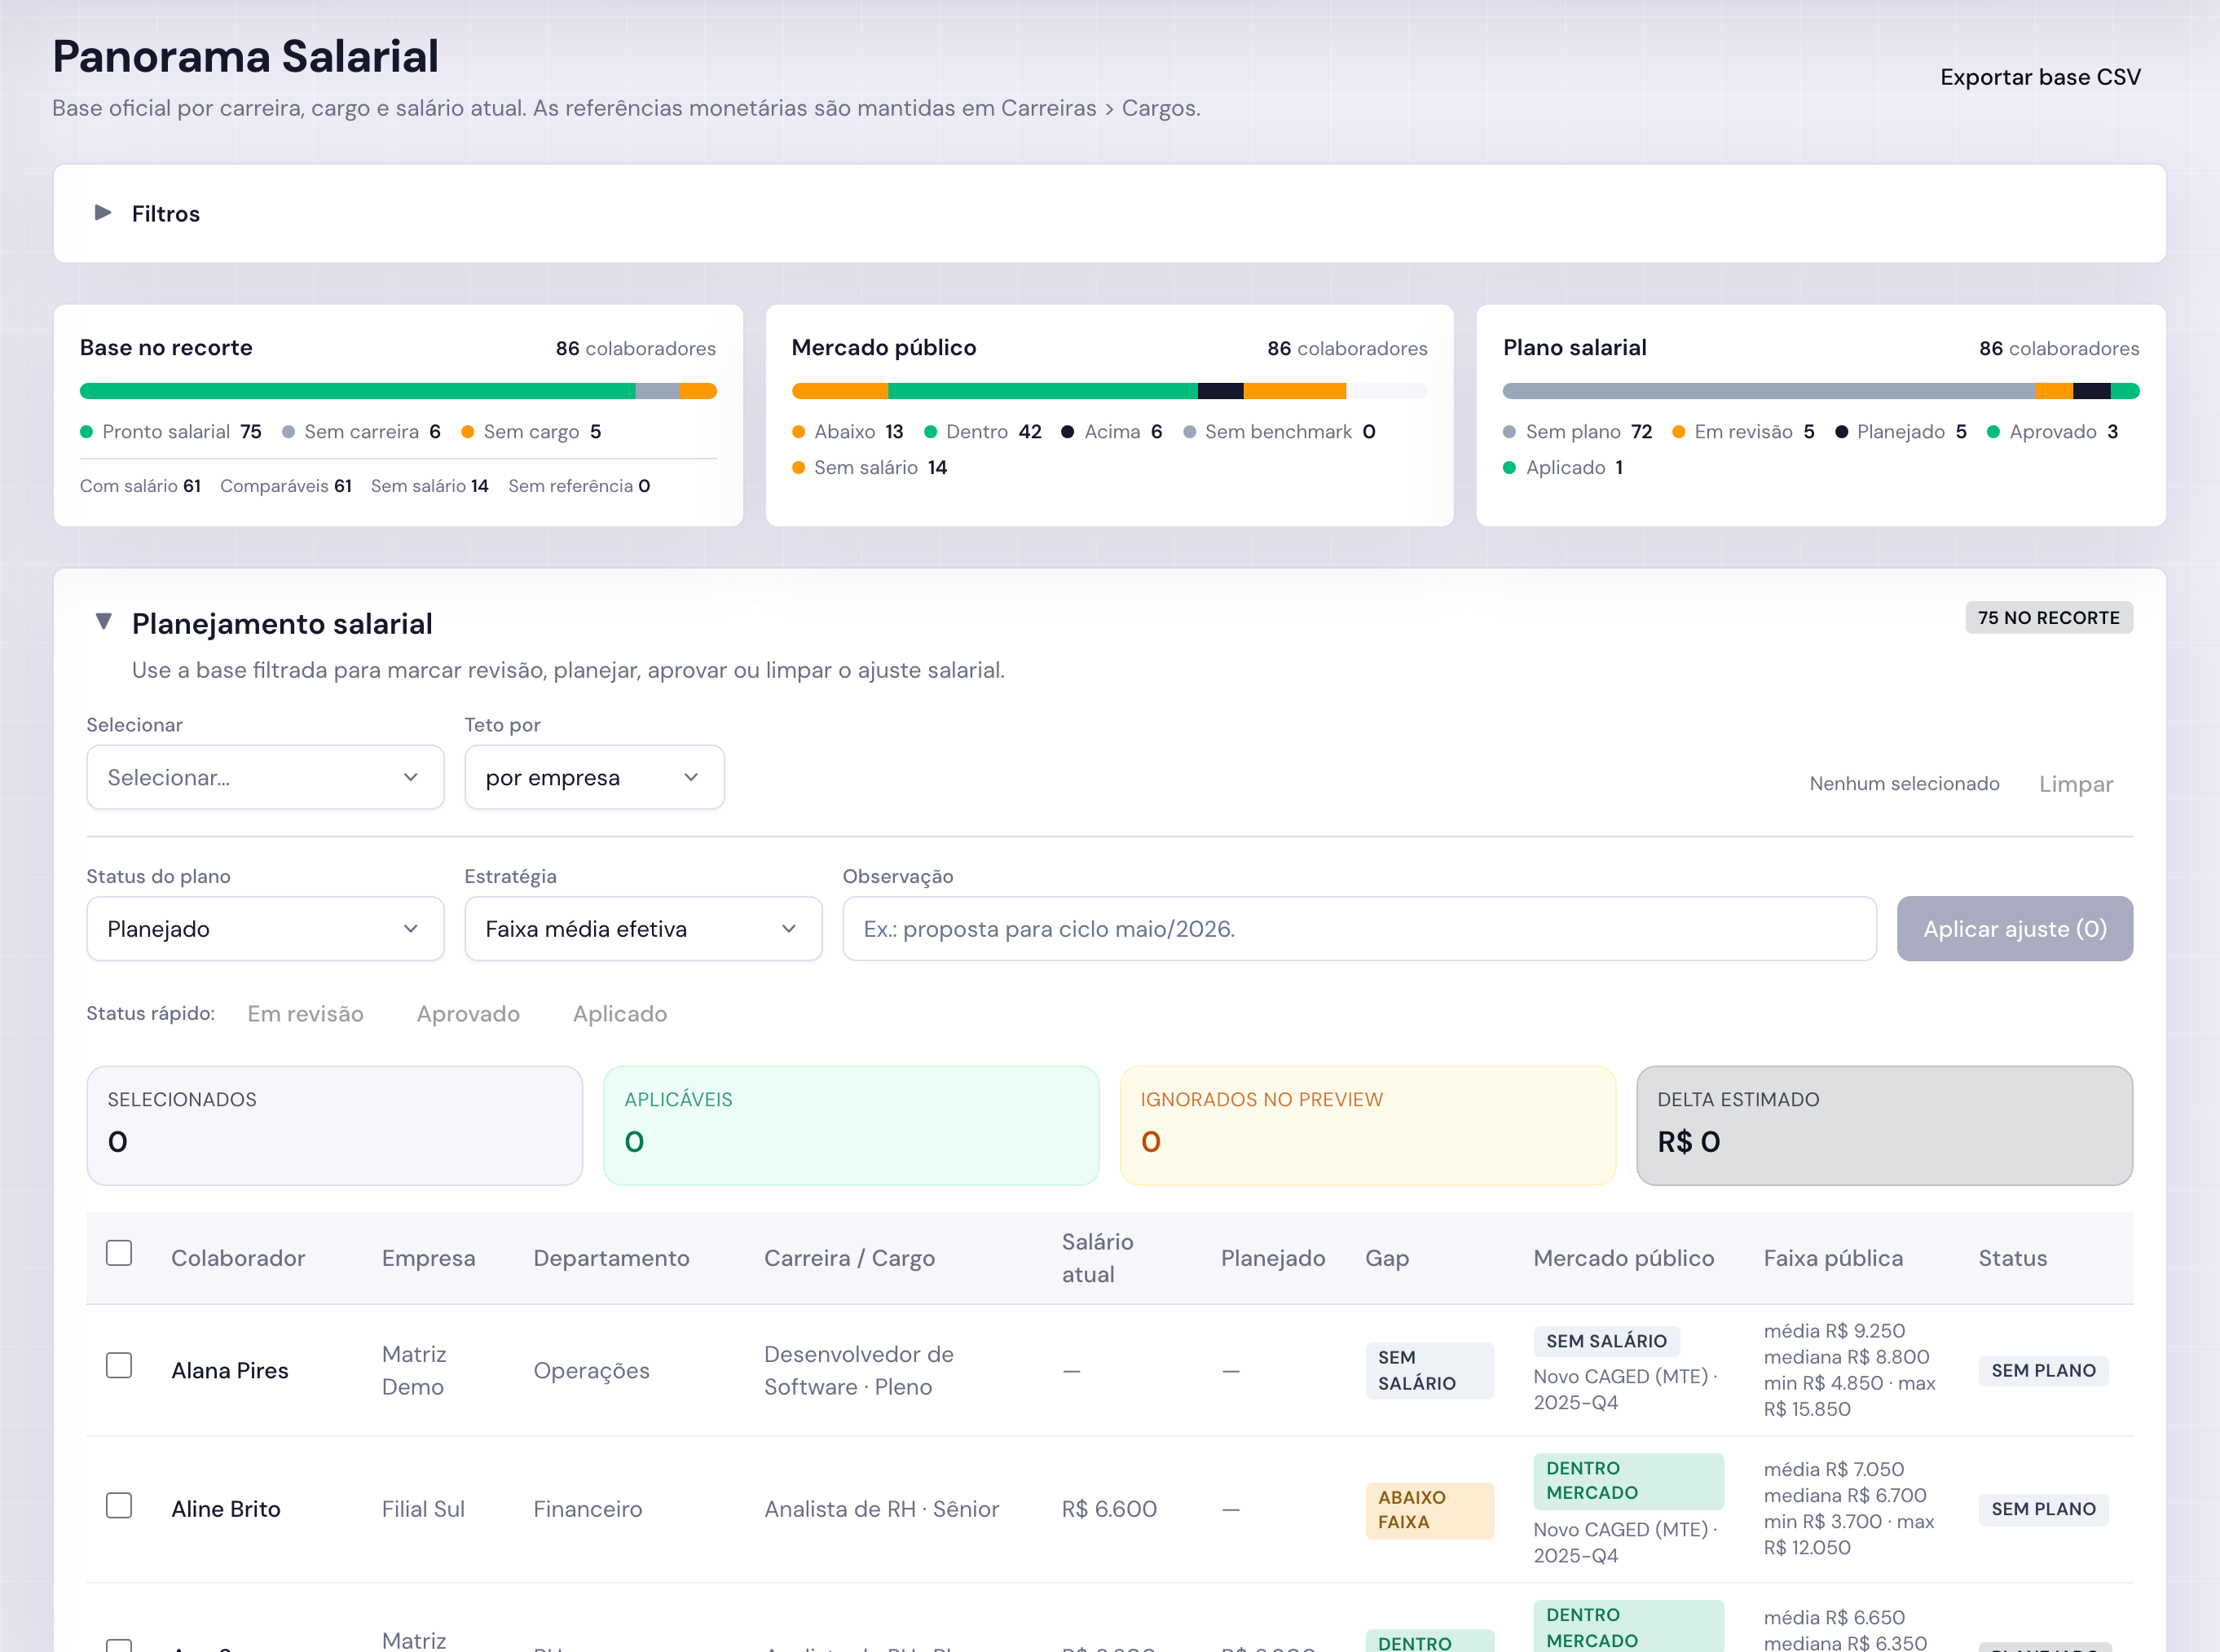Click the Dentro green legend dot
Image resolution: width=2220 pixels, height=1652 pixels.
[x=931, y=432]
